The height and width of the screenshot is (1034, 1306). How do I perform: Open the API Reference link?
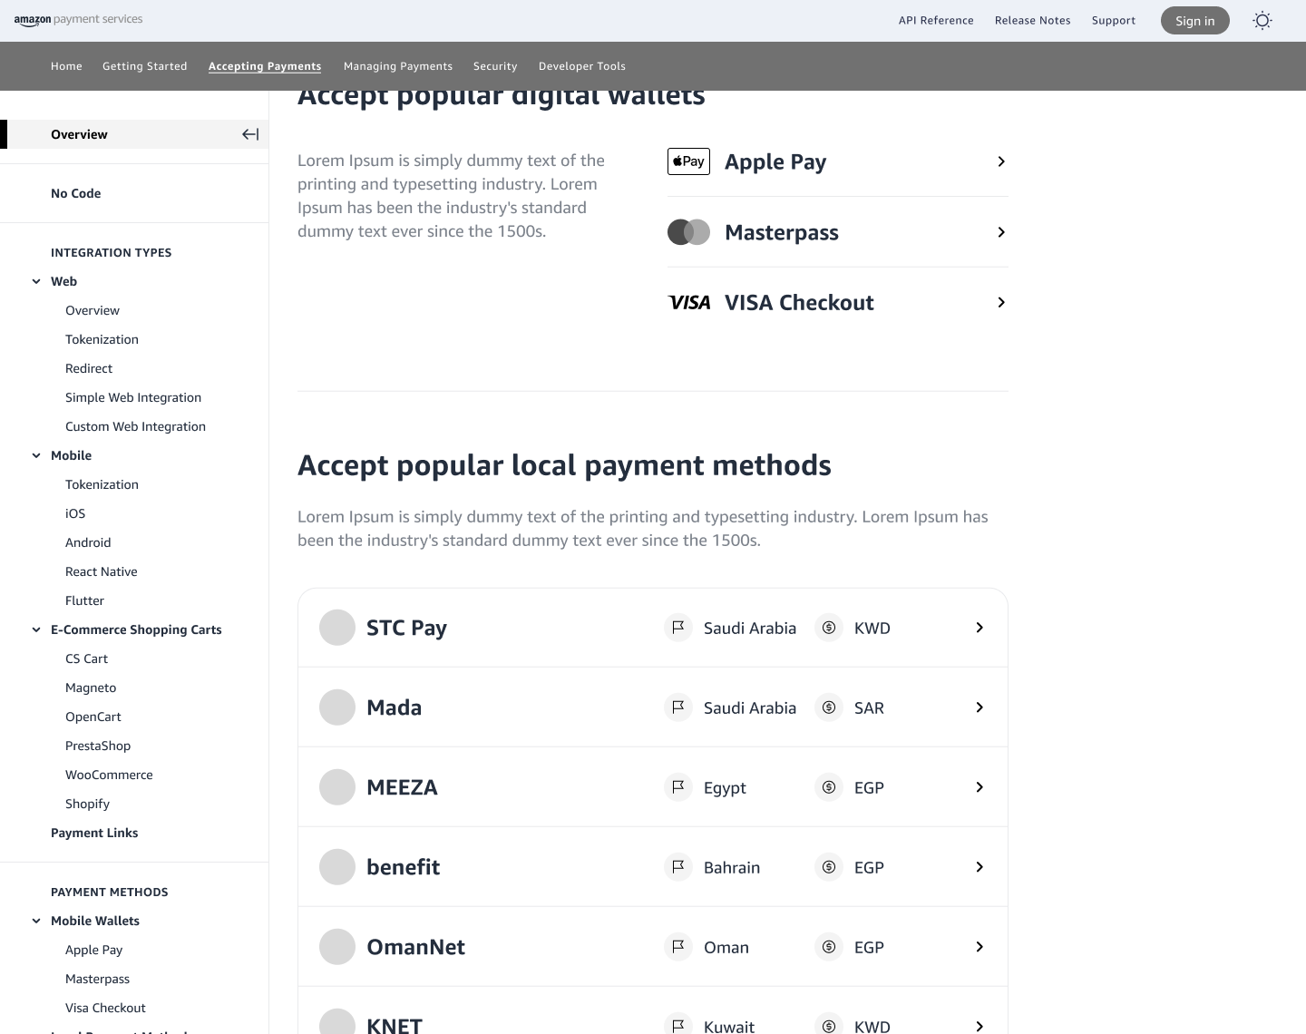[x=936, y=20]
